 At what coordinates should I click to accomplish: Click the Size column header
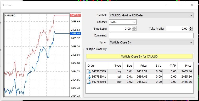pos(128,66)
